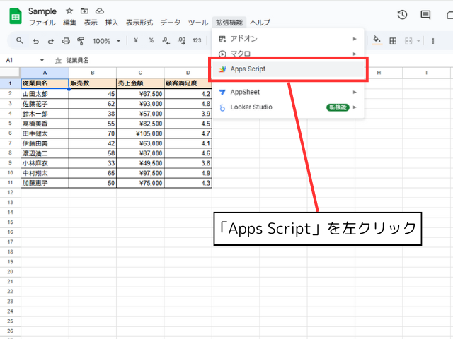Select column D header
Image resolution: width=453 pixels, height=339 pixels.
pyautogui.click(x=188, y=73)
